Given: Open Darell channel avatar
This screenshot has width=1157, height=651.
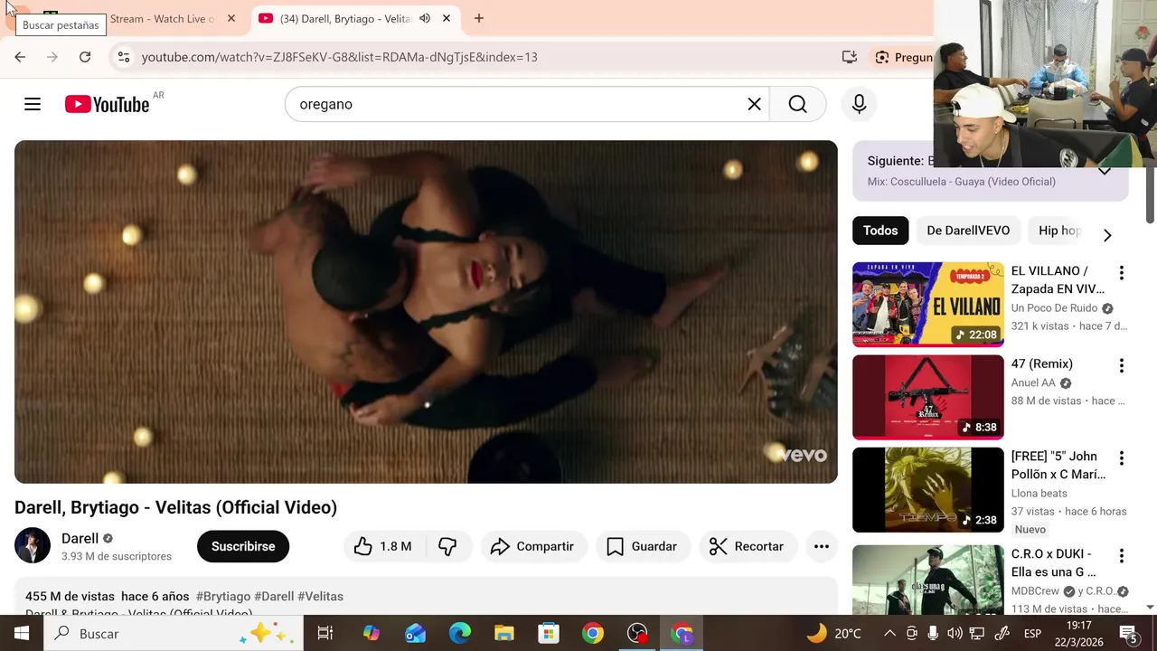Looking at the screenshot, I should (33, 545).
